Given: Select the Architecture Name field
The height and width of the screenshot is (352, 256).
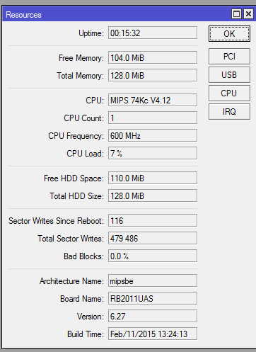Looking at the screenshot, I should click(x=153, y=280).
